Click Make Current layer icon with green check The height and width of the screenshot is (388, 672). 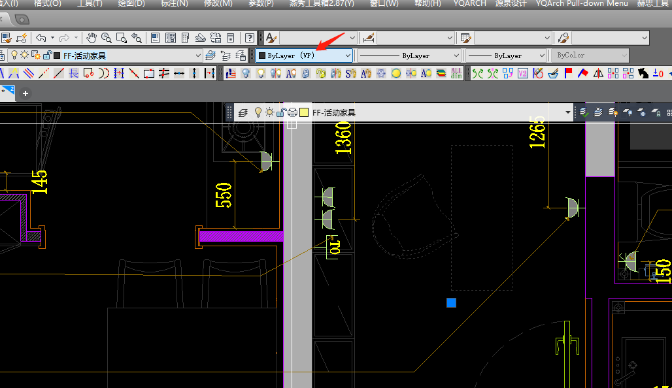click(583, 112)
